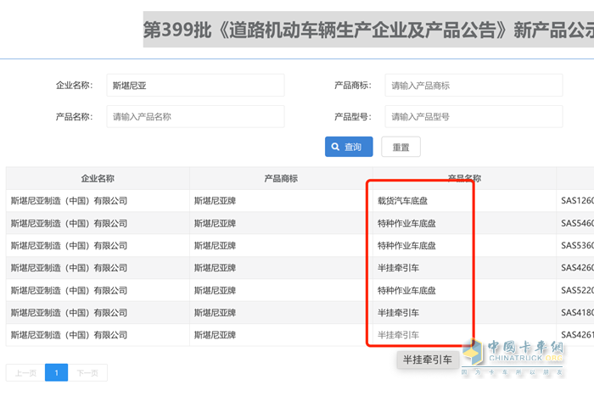The image size is (594, 396).
Task: Click 特种作业车底盘 in the SAS5220 row
Action: (406, 290)
